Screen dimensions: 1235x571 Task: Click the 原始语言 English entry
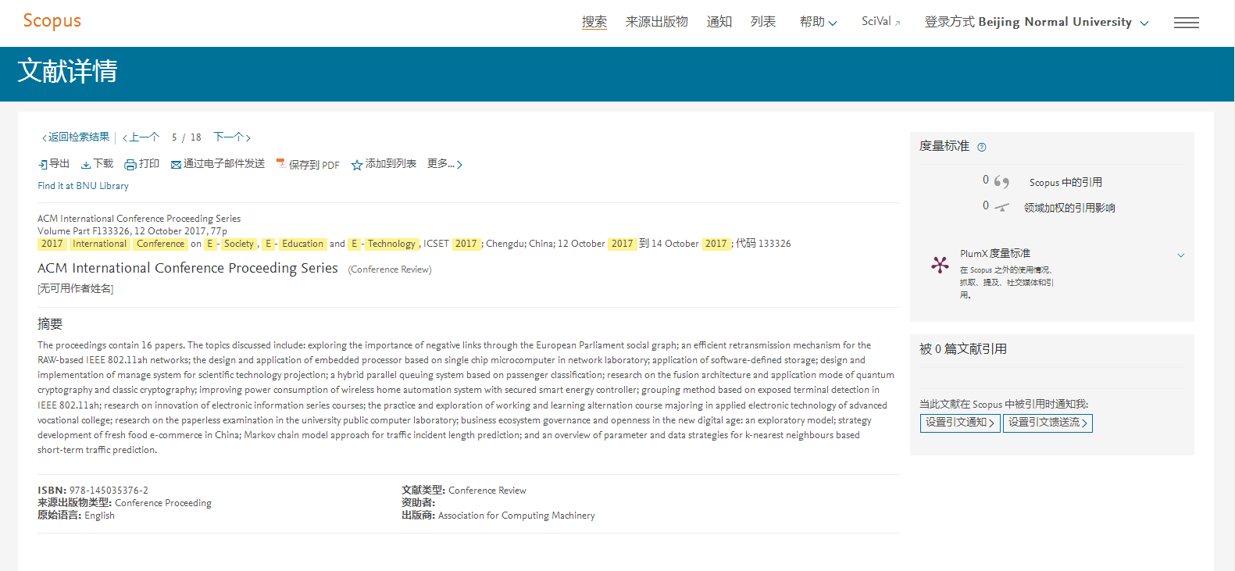tap(76, 516)
